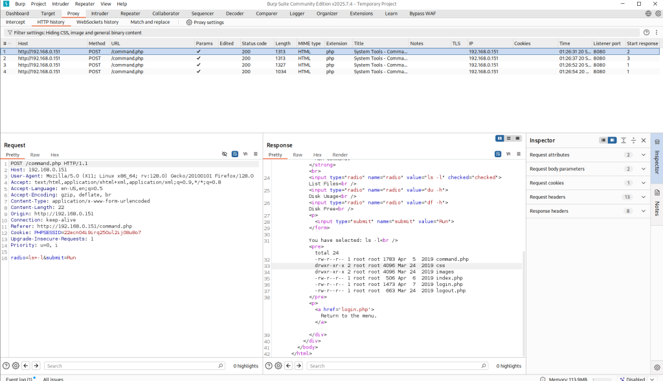
Task: Open the Notes side panel icon
Action: point(657,193)
